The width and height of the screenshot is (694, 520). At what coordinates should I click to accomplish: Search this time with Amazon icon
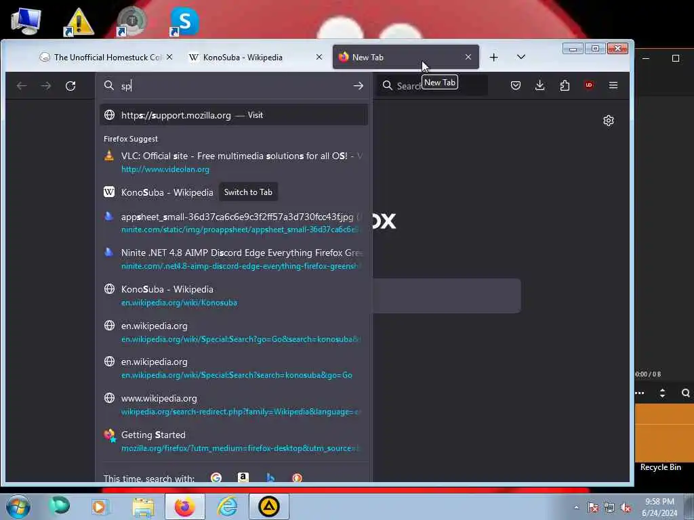(x=243, y=477)
